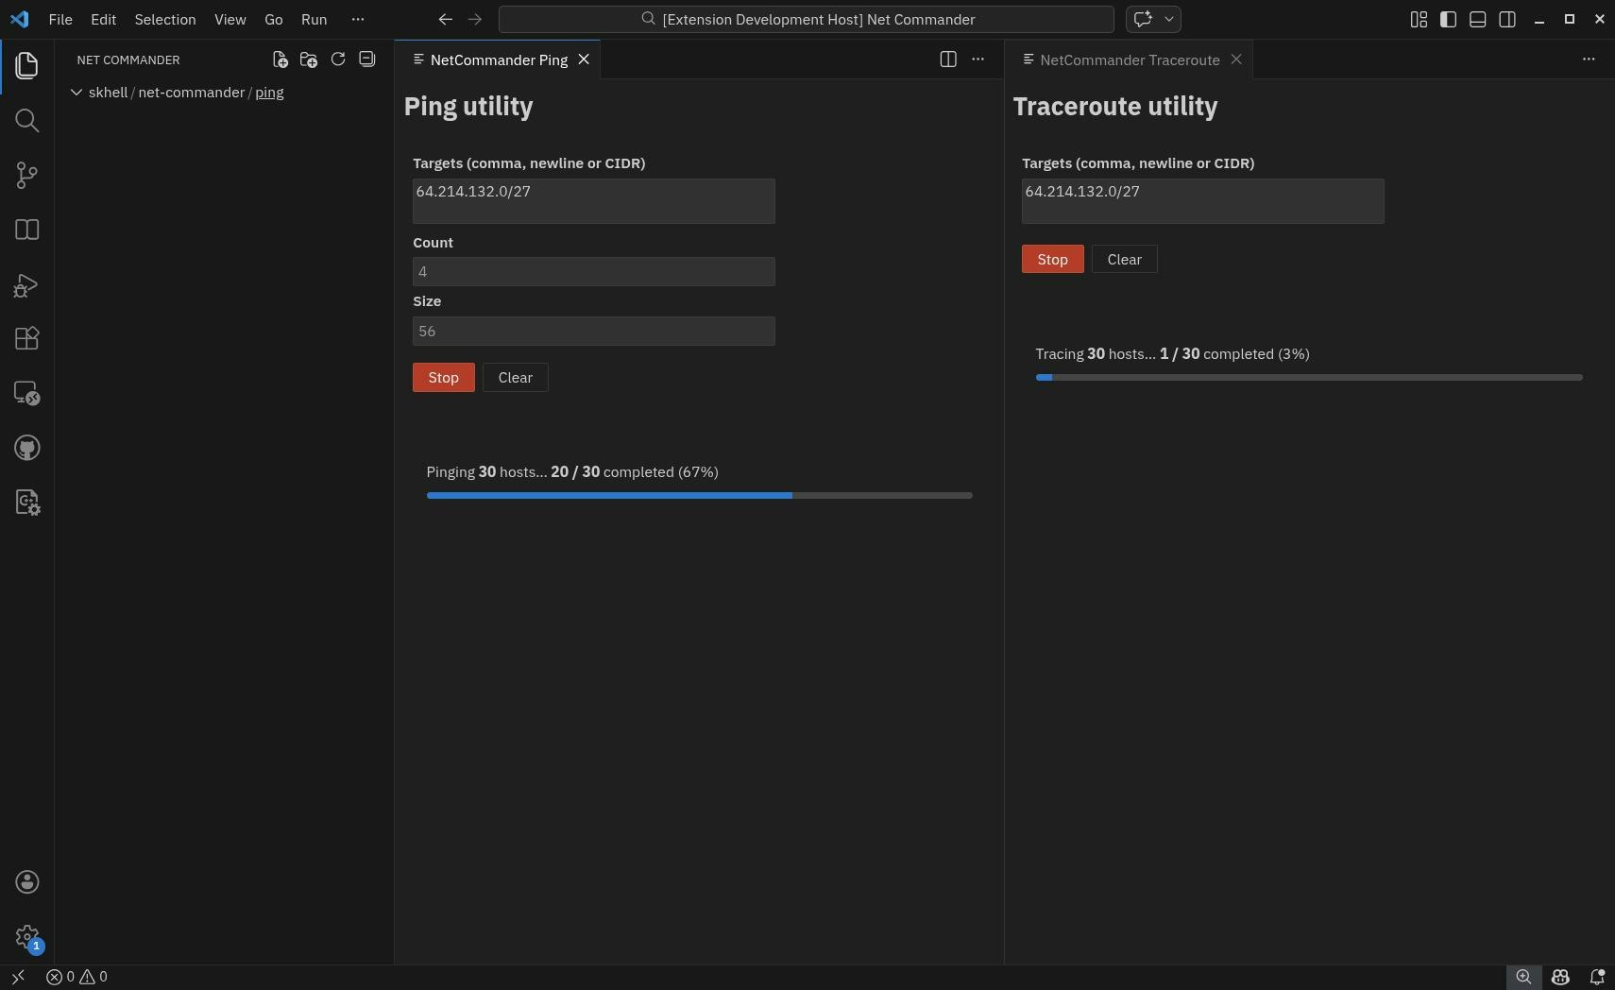Click the Count input field
Image resolution: width=1615 pixels, height=990 pixels.
coord(593,272)
